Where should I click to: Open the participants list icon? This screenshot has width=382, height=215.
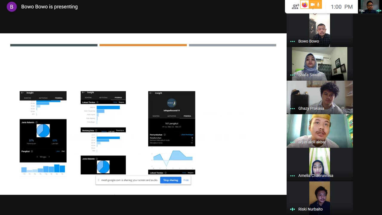(295, 7)
